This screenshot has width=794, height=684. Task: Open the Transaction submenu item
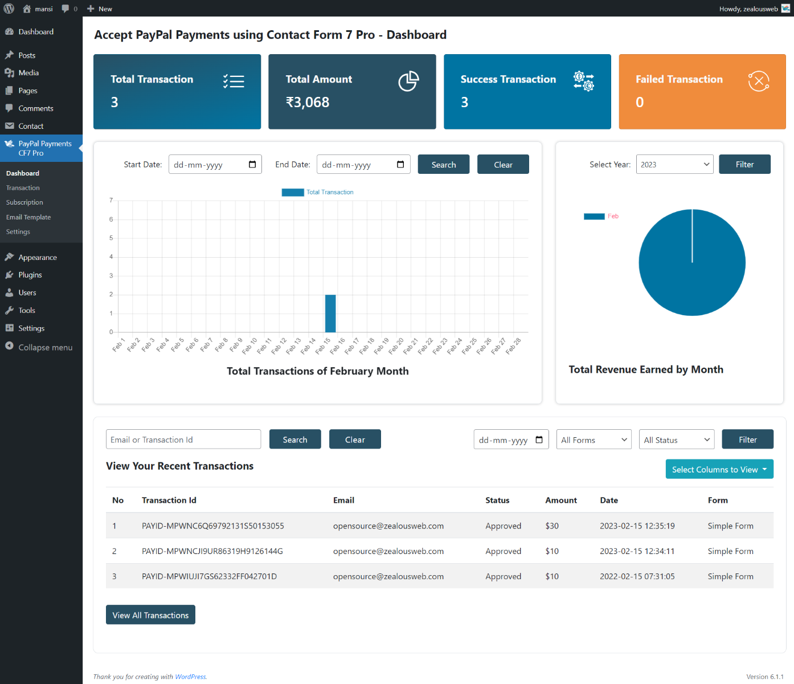tap(23, 188)
